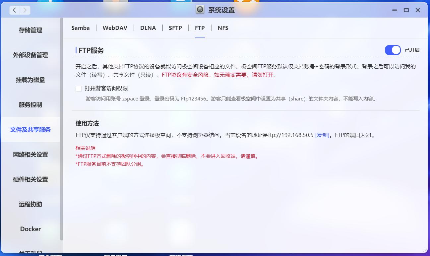
Task: Switch to the SFTP tab
Action: [x=175, y=28]
